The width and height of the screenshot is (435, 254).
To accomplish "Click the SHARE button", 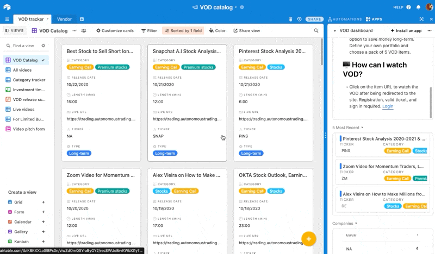I will (x=314, y=19).
